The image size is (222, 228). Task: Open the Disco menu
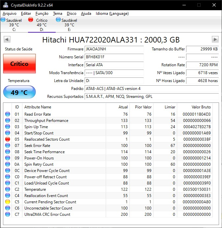pos(71,14)
